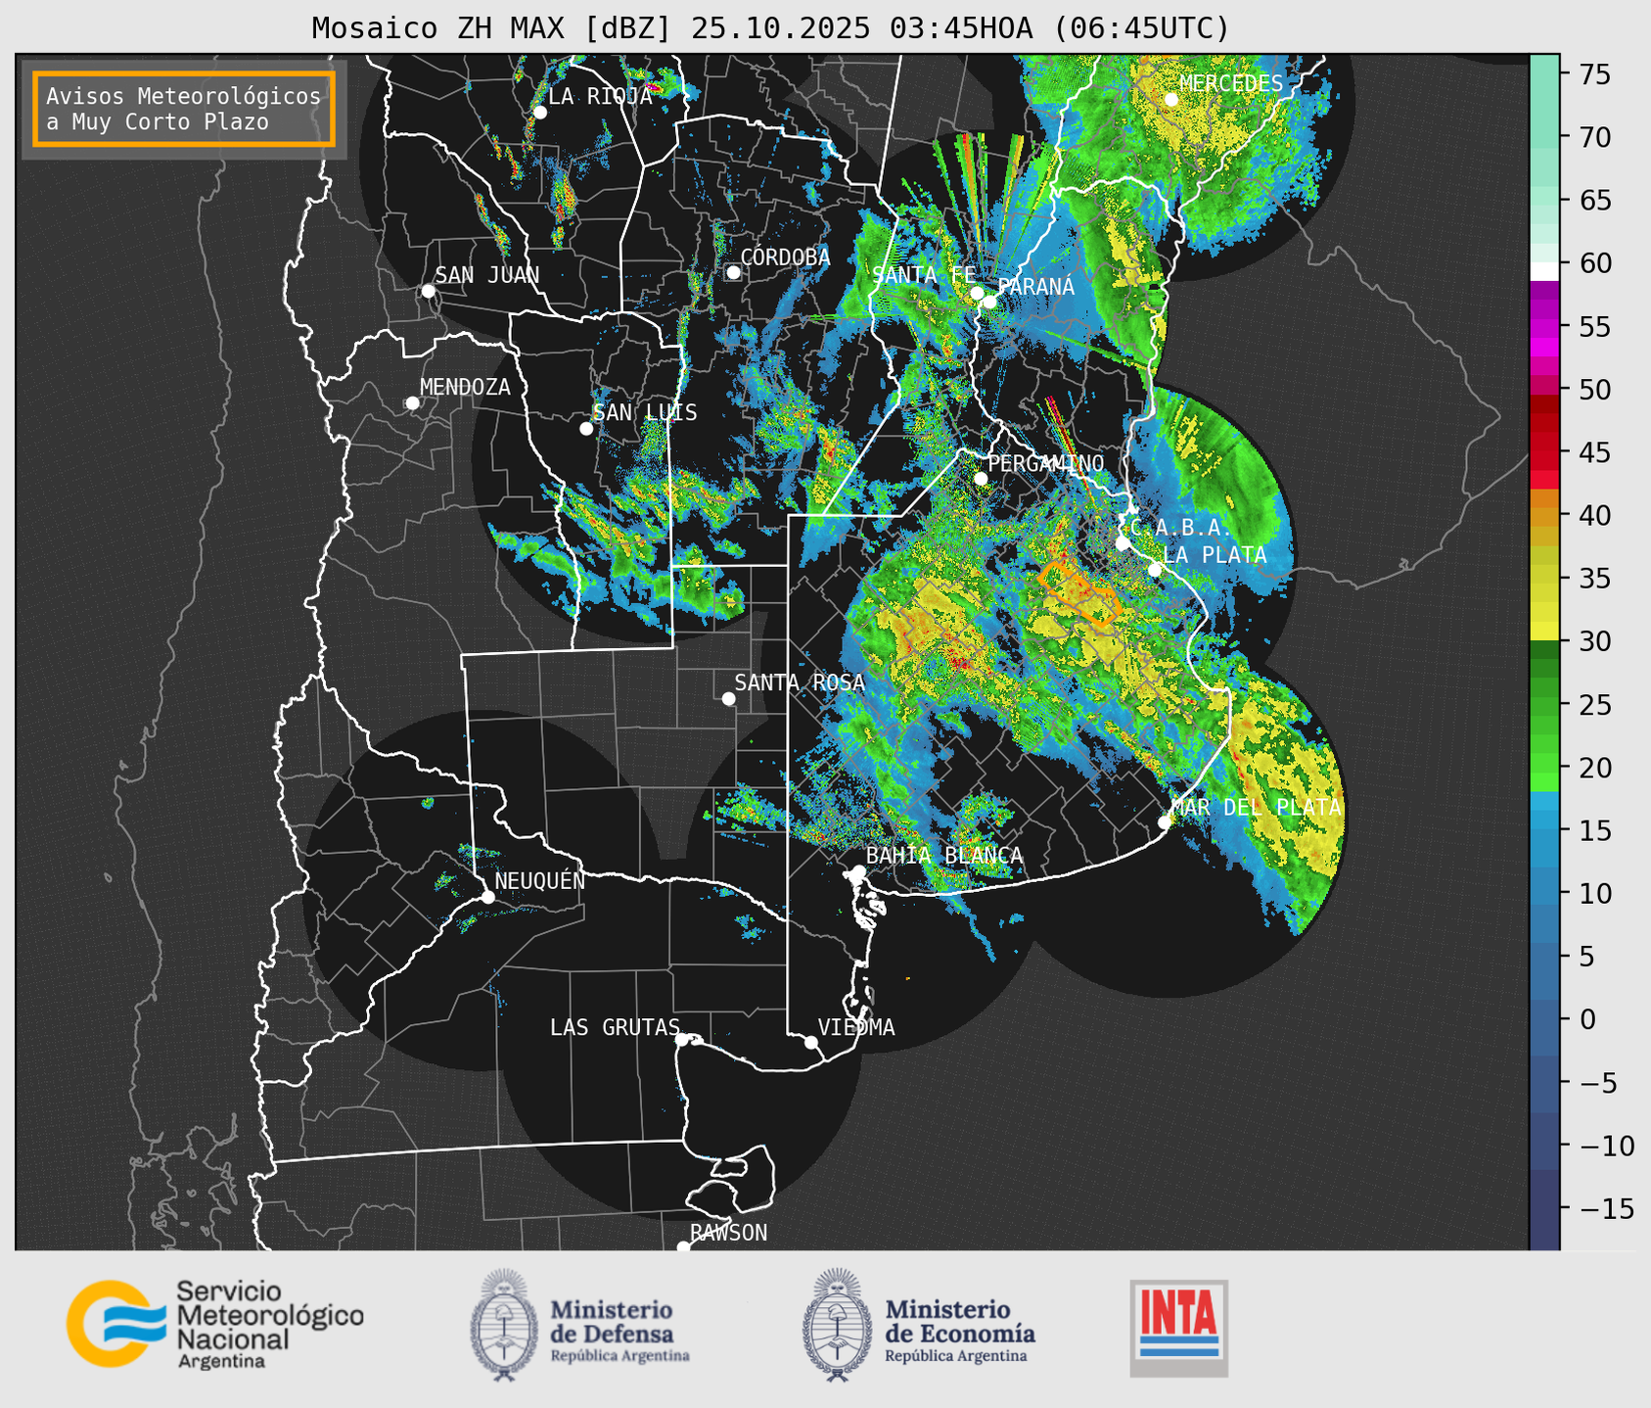The image size is (1651, 1408).
Task: Click the yellow 30 dBZ color band
Action: pyautogui.click(x=1544, y=633)
